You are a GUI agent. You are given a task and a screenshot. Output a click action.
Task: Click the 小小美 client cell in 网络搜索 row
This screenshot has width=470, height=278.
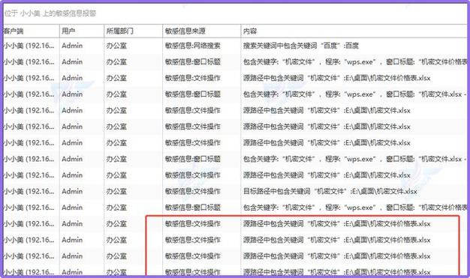pos(29,46)
